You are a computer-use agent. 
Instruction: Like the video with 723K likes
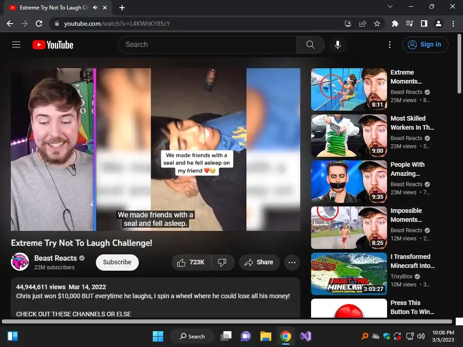click(191, 263)
